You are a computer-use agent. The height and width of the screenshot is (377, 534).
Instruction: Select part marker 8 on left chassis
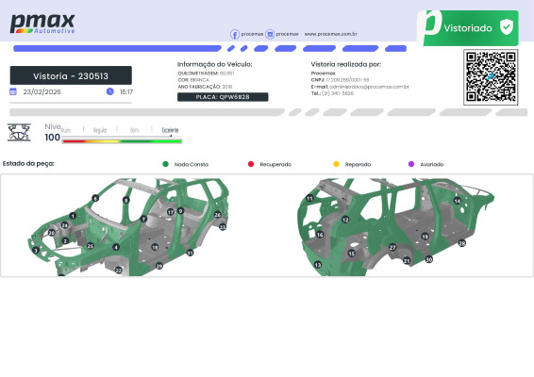126,200
